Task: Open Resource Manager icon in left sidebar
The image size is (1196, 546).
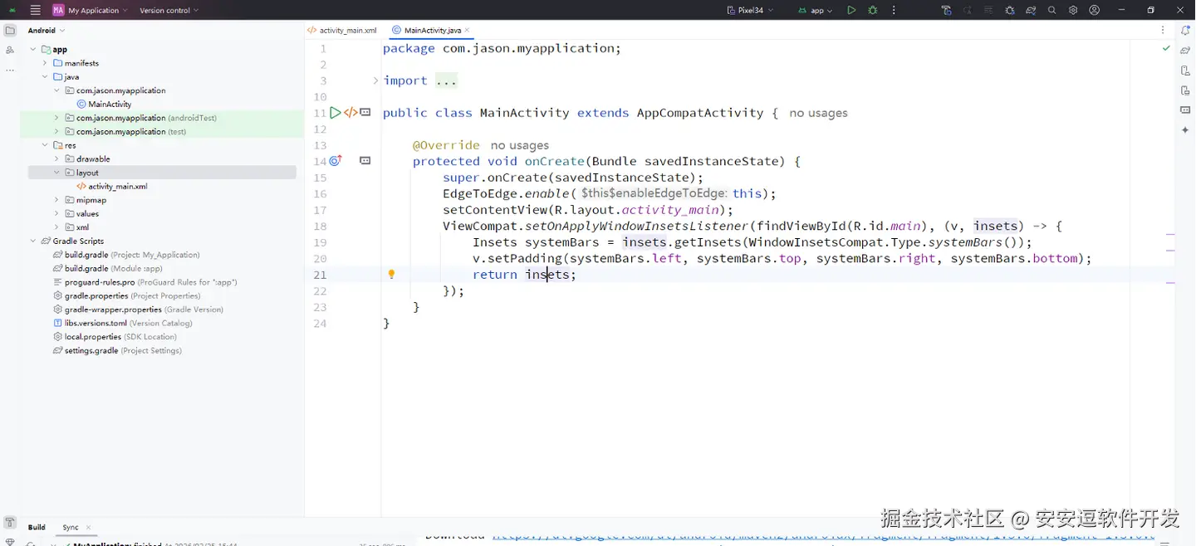Action: pos(10,50)
